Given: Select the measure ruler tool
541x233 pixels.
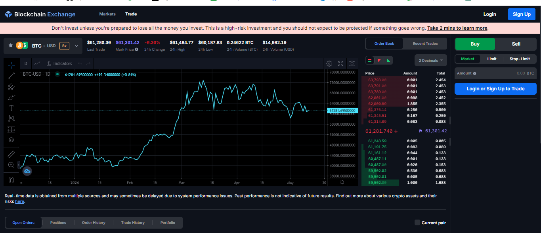Looking at the screenshot, I should point(11,154).
